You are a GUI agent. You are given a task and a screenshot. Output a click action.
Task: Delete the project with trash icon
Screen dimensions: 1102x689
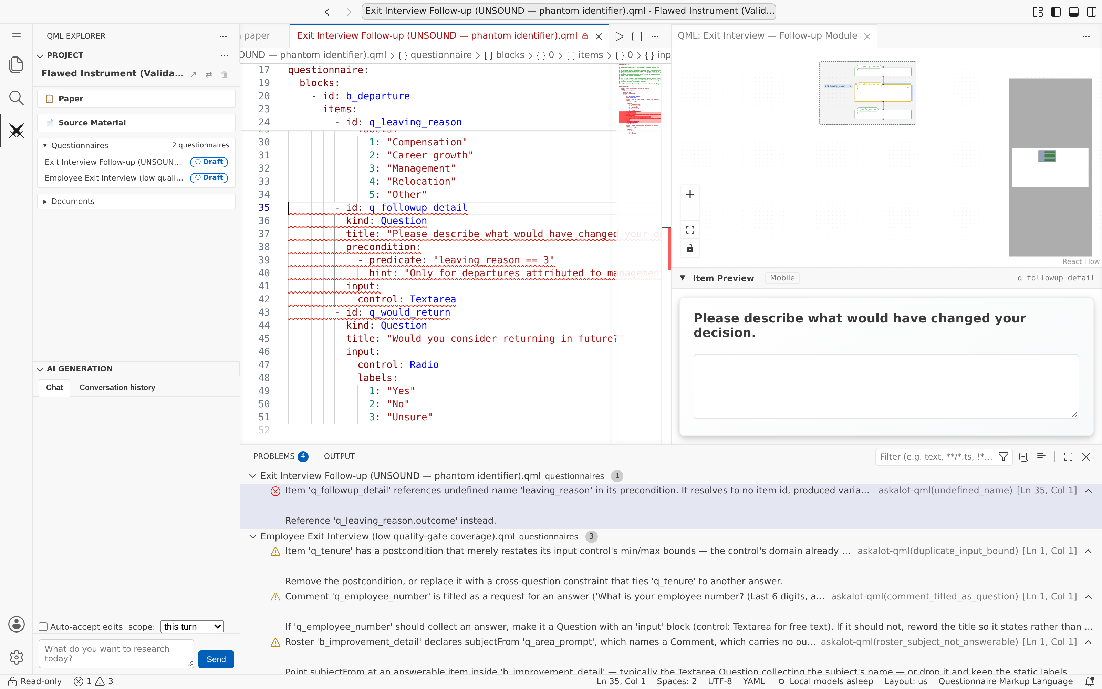pos(224,74)
